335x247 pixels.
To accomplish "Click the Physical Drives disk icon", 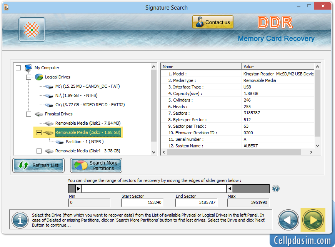I will pyautogui.click(x=39, y=114).
